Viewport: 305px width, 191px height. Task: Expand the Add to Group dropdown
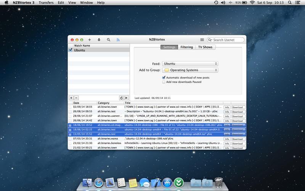pos(190,70)
